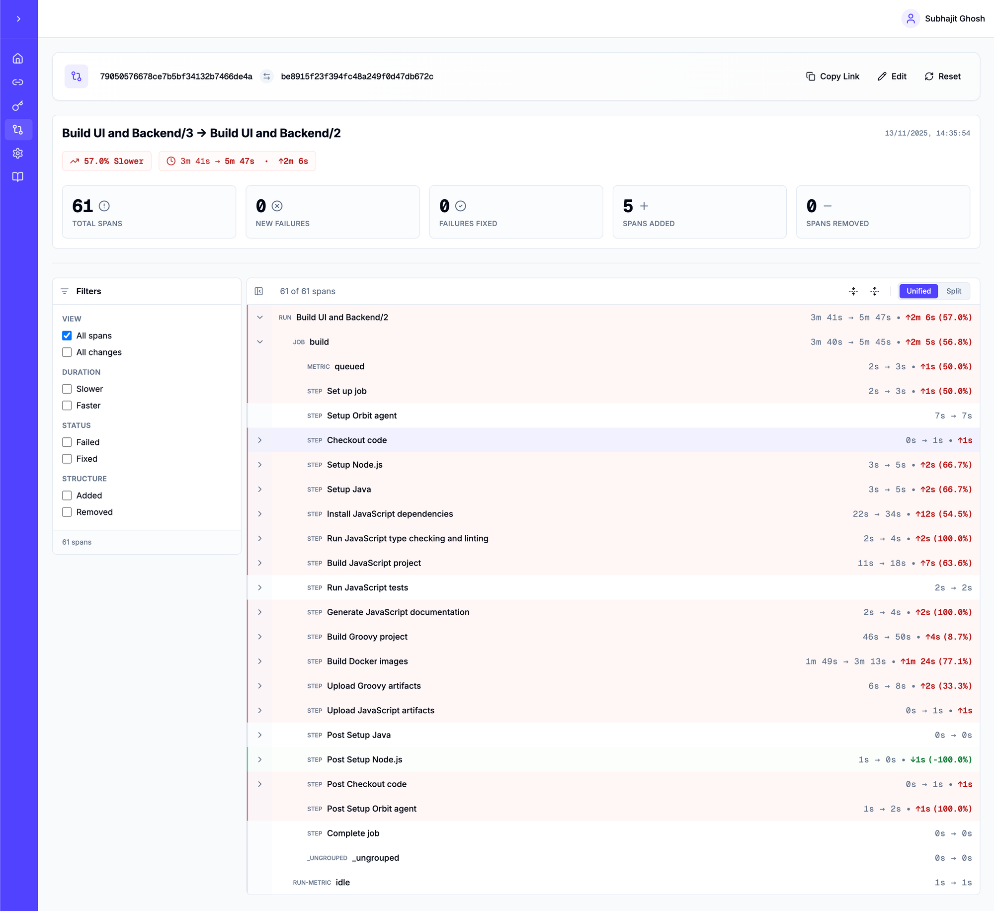Open the settings gear in sidebar

18,153
